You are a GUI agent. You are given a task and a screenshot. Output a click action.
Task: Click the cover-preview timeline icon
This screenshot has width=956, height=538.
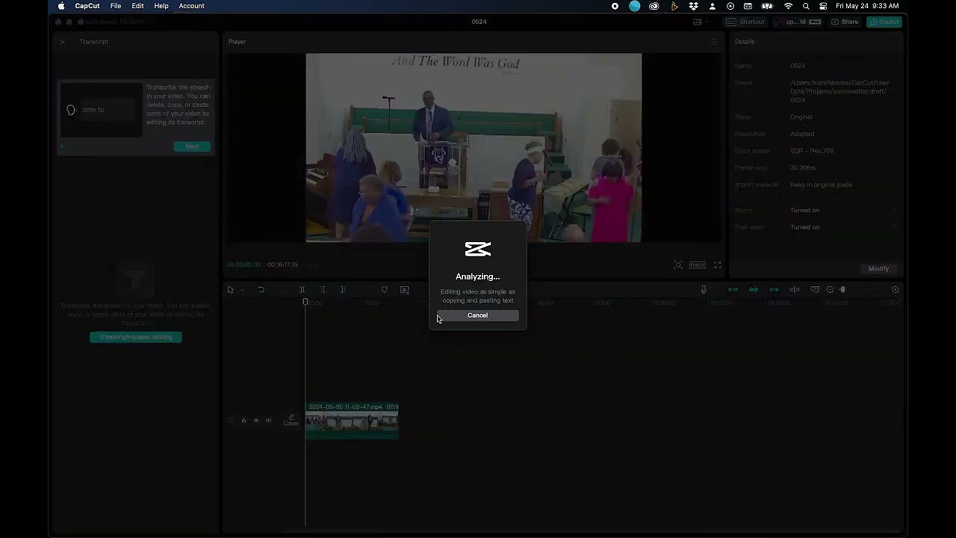[x=815, y=290]
